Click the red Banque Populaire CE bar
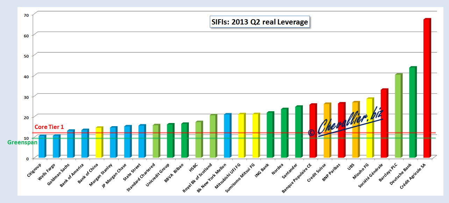The image size is (449, 203). pyautogui.click(x=313, y=131)
